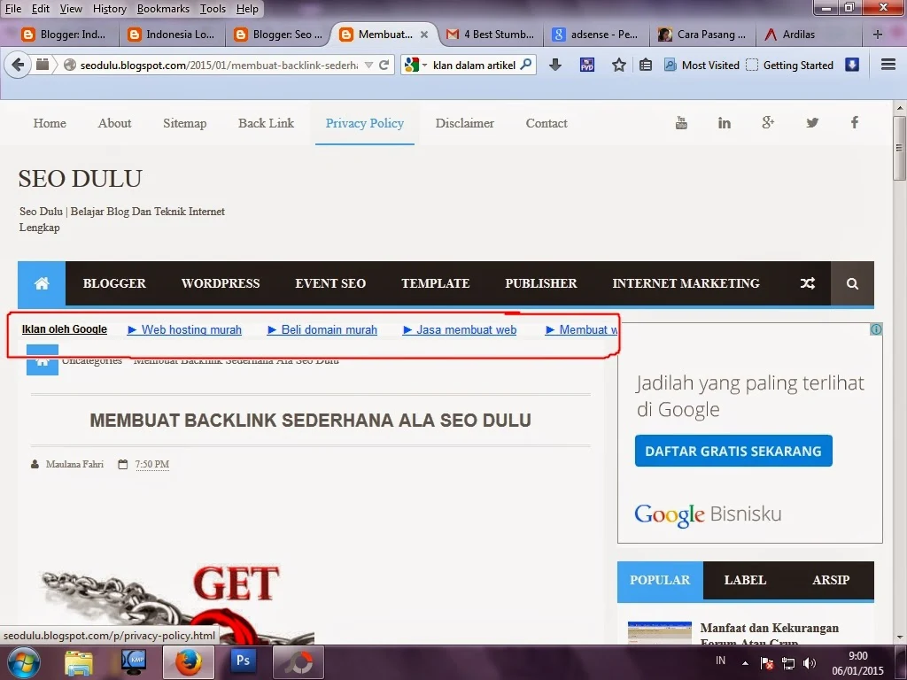Image resolution: width=907 pixels, height=680 pixels.
Task: Expand the URL bar history dropdown arrow
Action: pyautogui.click(x=368, y=65)
